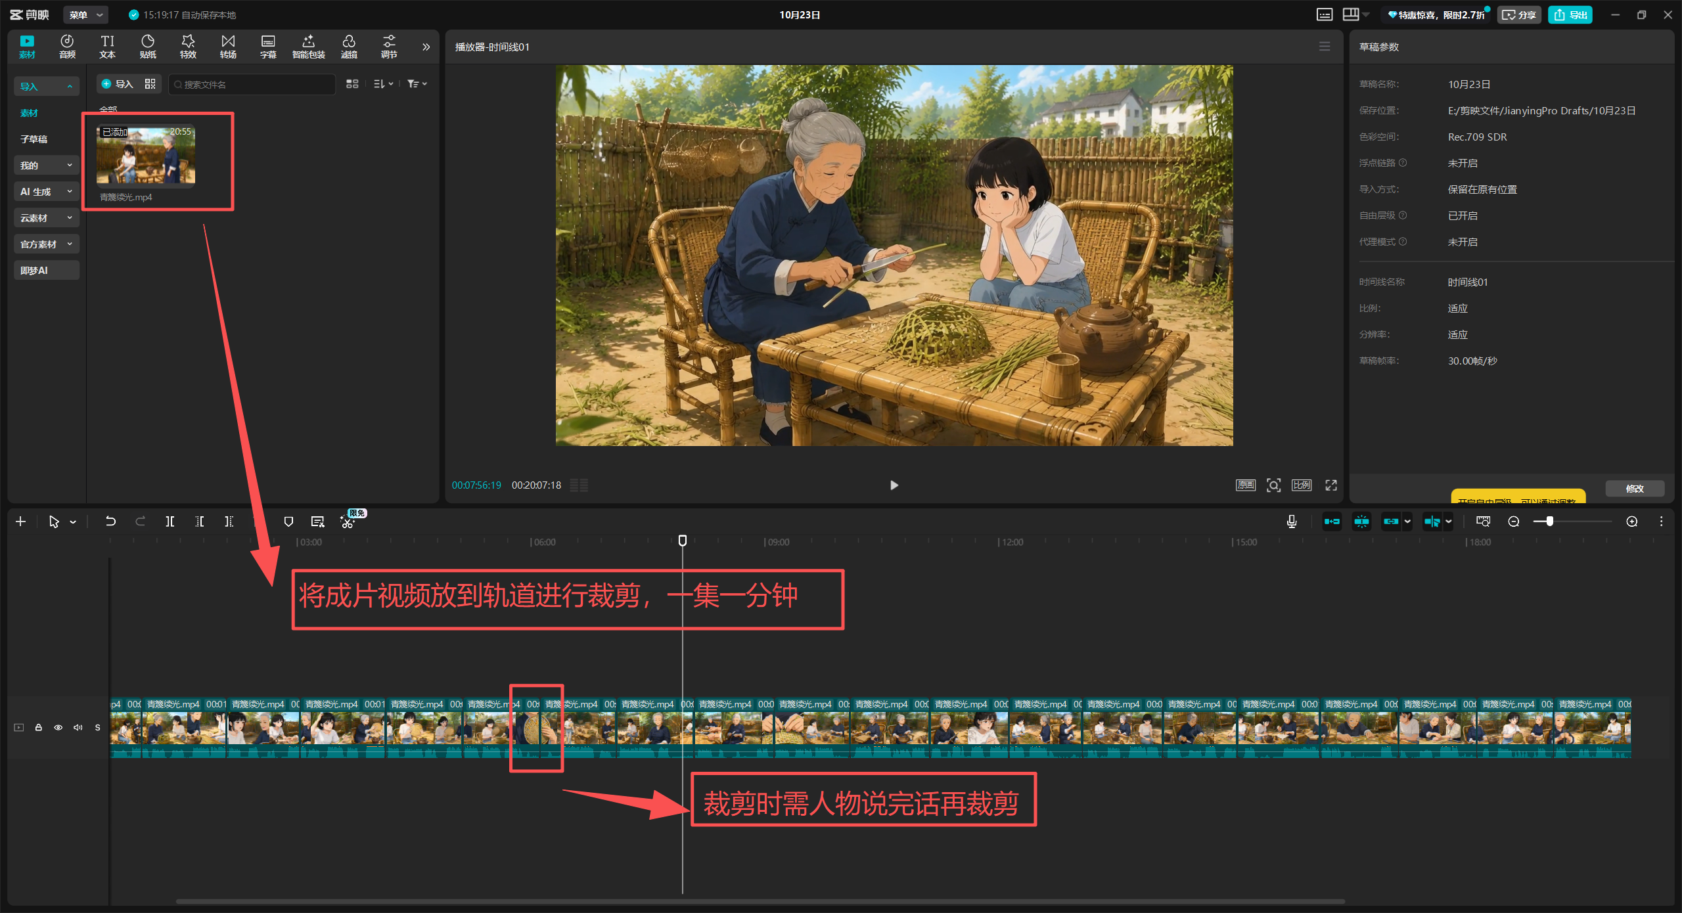Open the 文本 text panel
The width and height of the screenshot is (1682, 913).
[x=107, y=47]
